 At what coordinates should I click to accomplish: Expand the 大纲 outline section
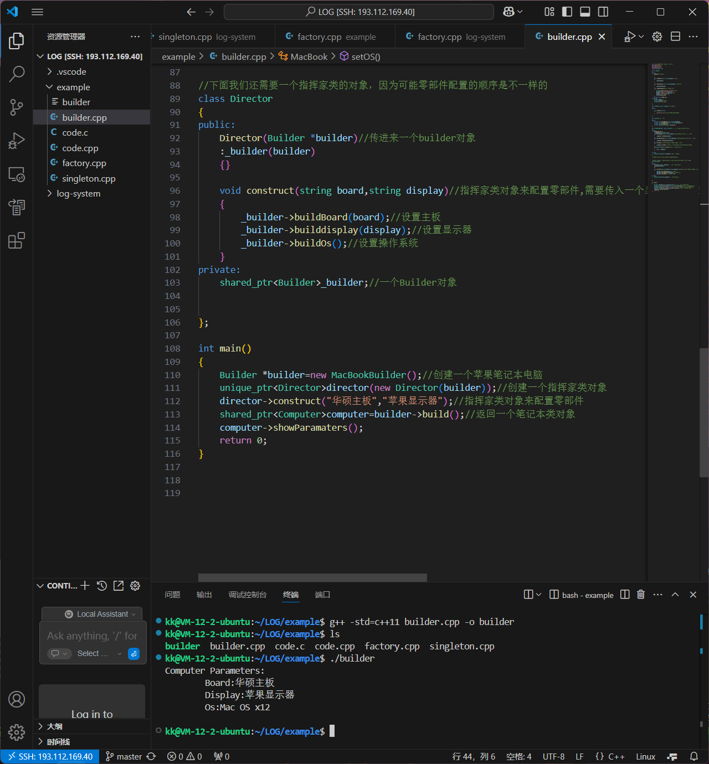coord(92,726)
